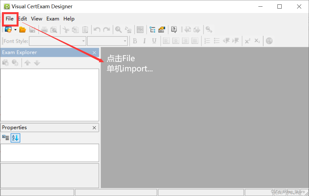
Task: Apply superscript formatting
Action: click(248, 41)
